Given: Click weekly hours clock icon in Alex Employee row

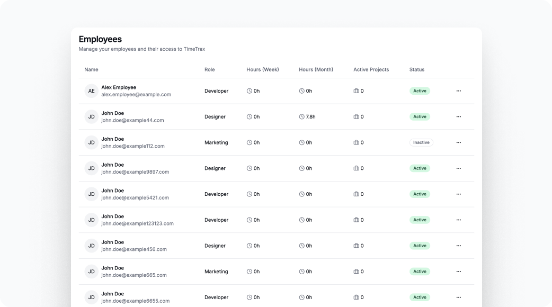Looking at the screenshot, I should tap(249, 91).
